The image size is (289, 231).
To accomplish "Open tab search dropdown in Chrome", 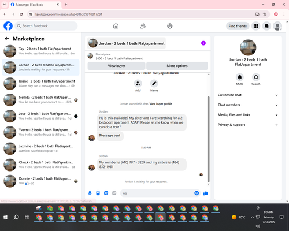I will pyautogui.click(x=5, y=5).
